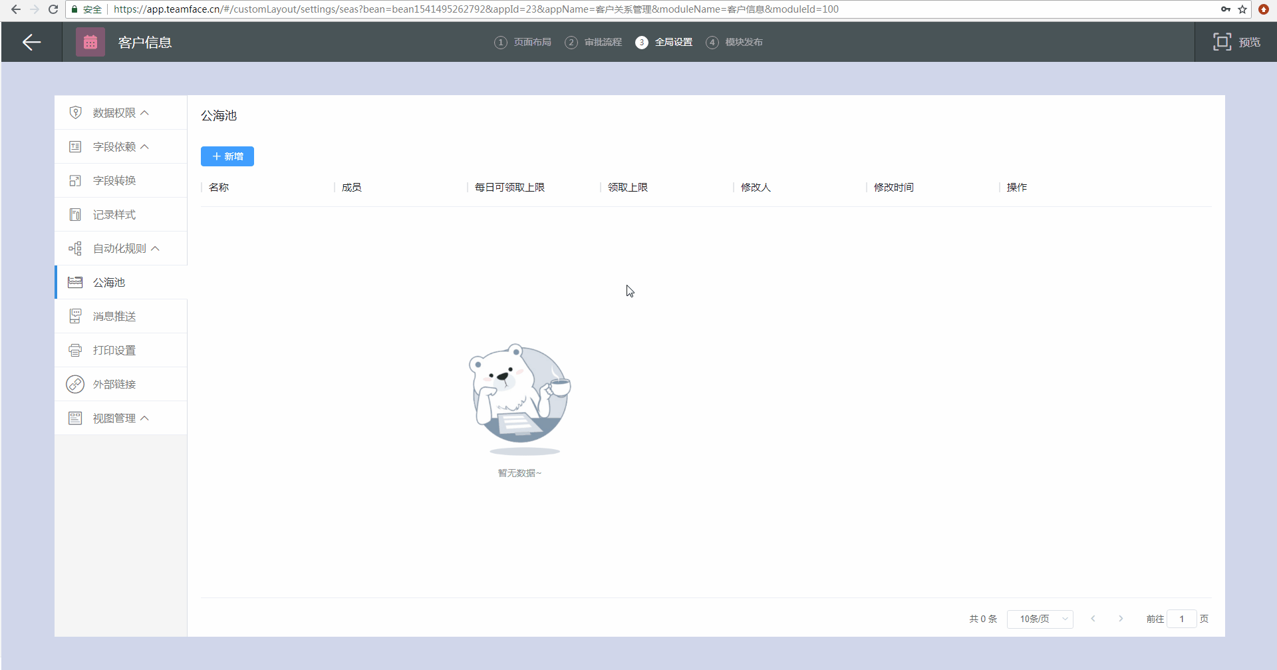Image resolution: width=1277 pixels, height=670 pixels.
Task: Expand 自动化规则 chevron
Action: click(x=156, y=249)
